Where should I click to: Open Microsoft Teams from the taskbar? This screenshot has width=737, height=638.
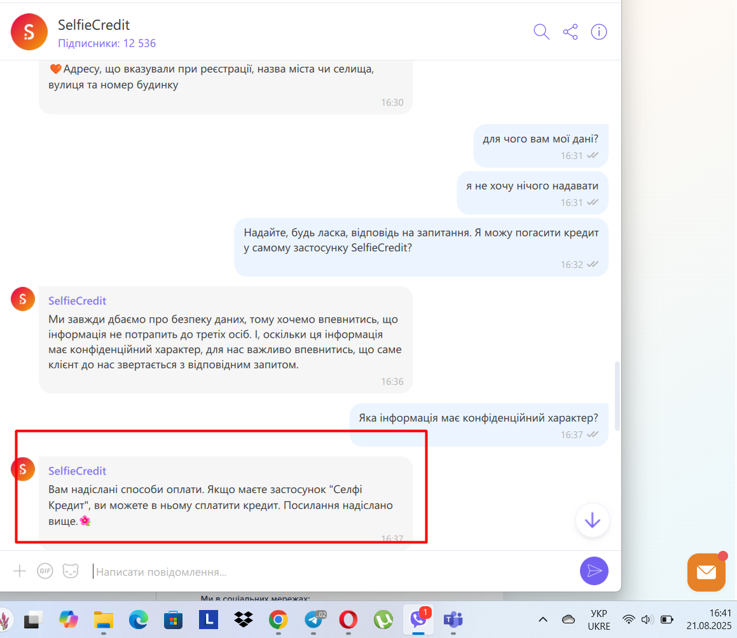point(453,619)
